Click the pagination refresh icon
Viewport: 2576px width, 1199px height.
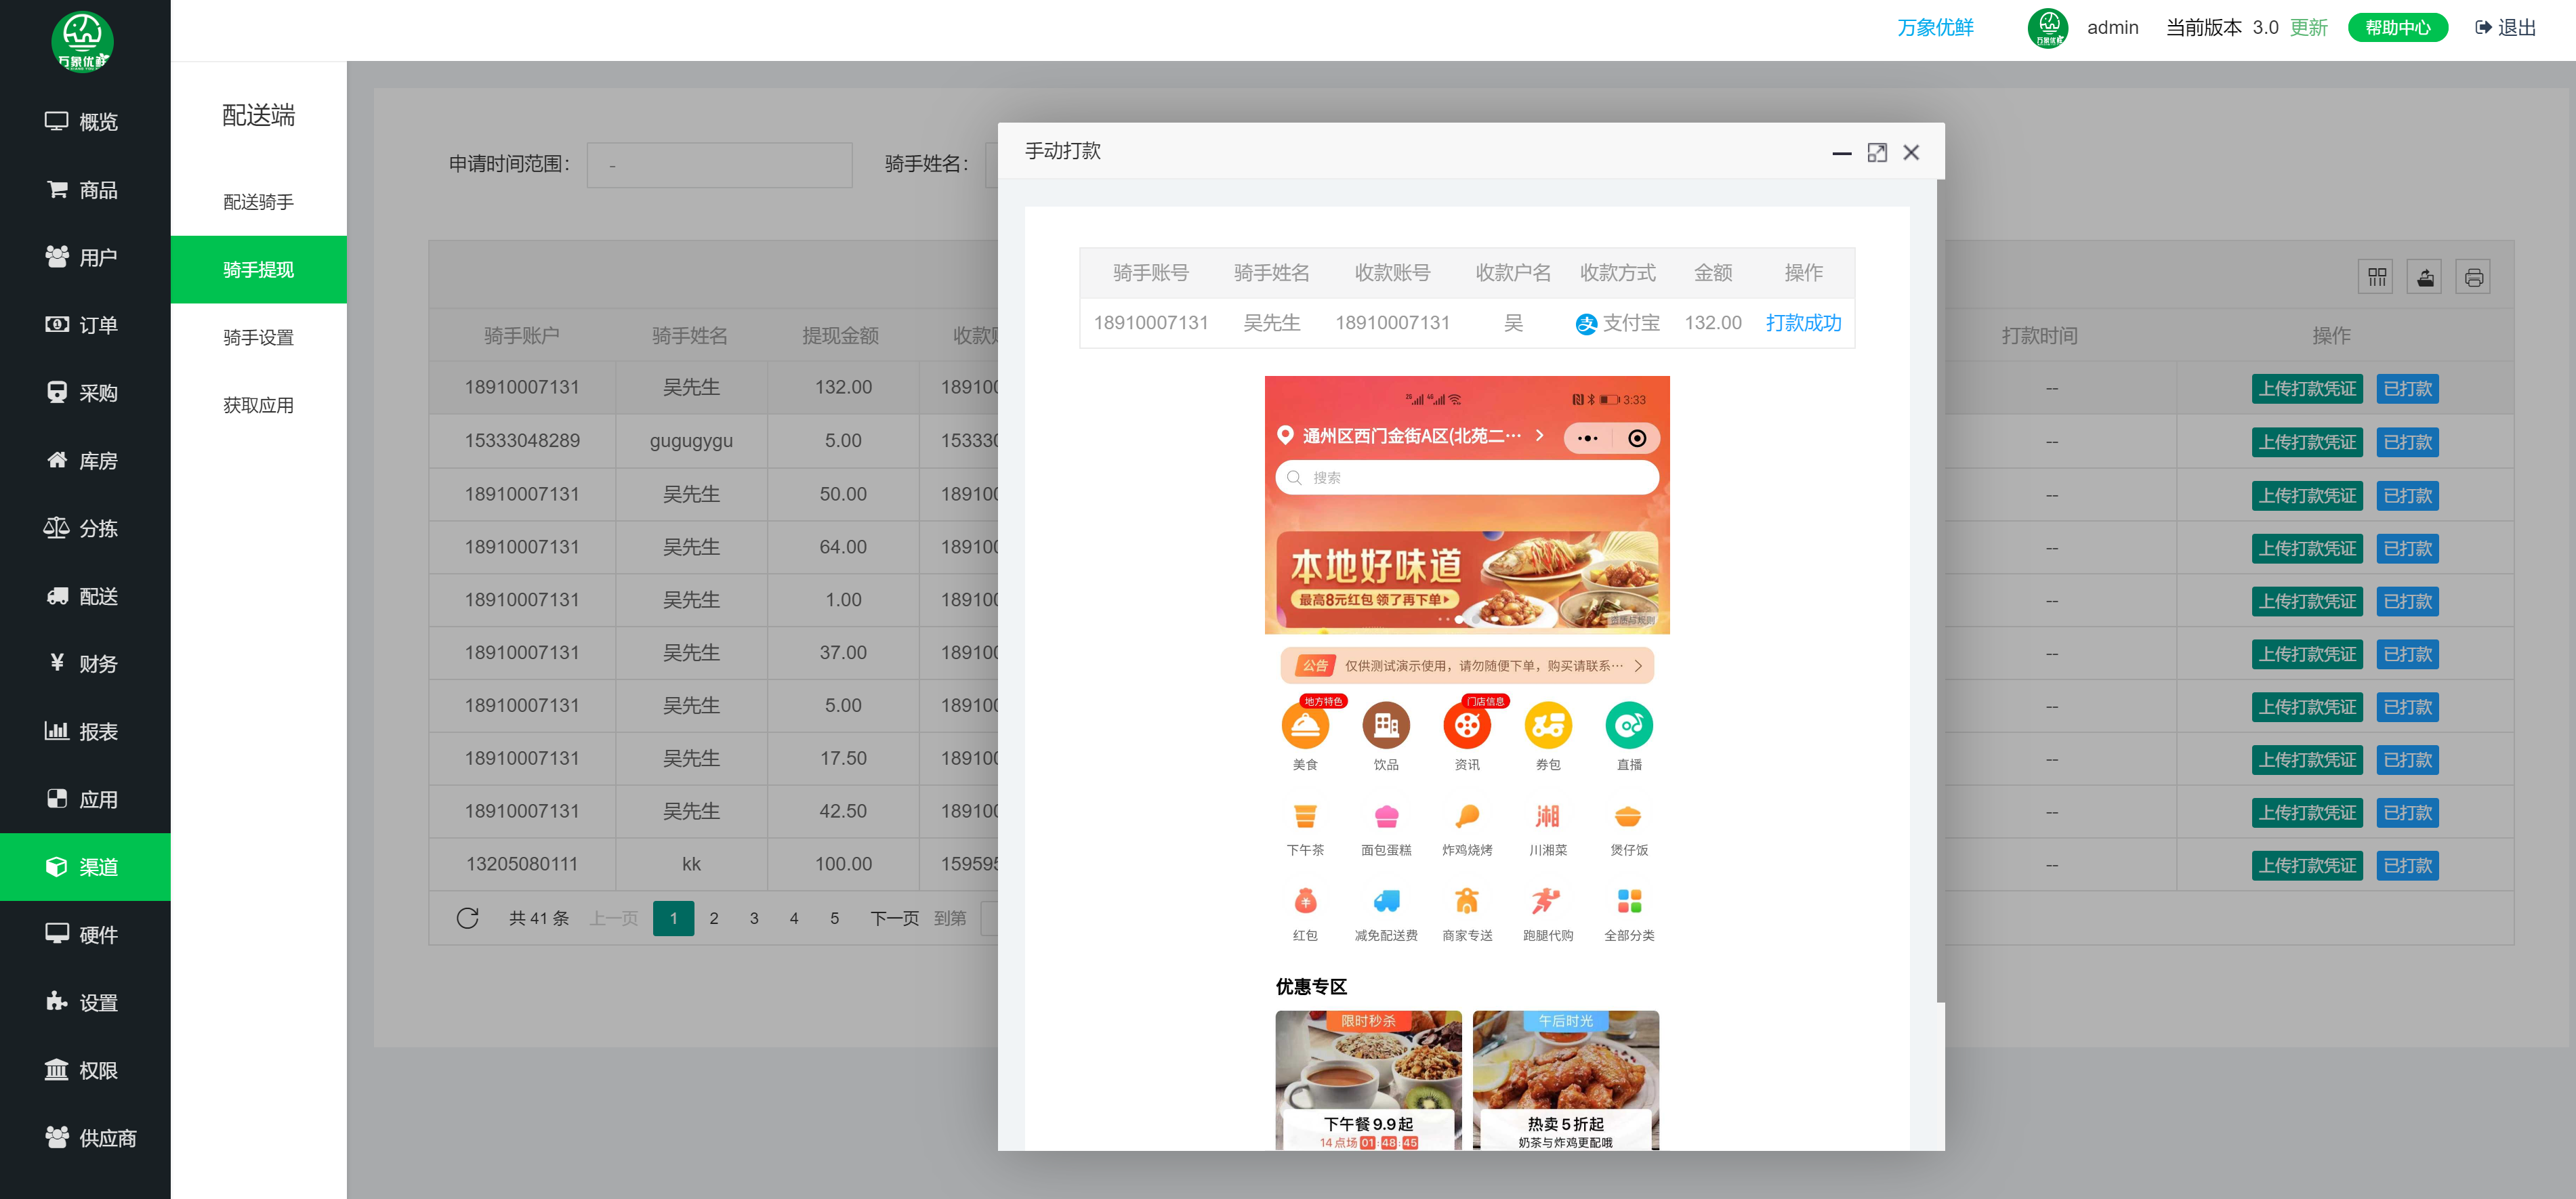(x=467, y=918)
